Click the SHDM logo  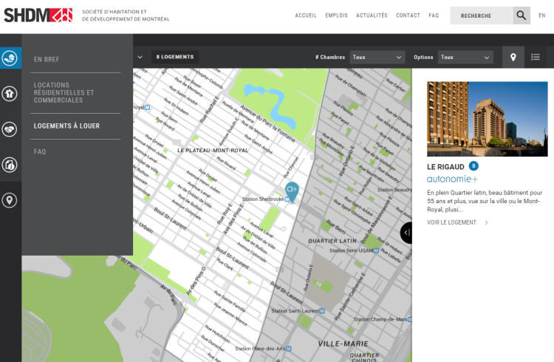38,15
